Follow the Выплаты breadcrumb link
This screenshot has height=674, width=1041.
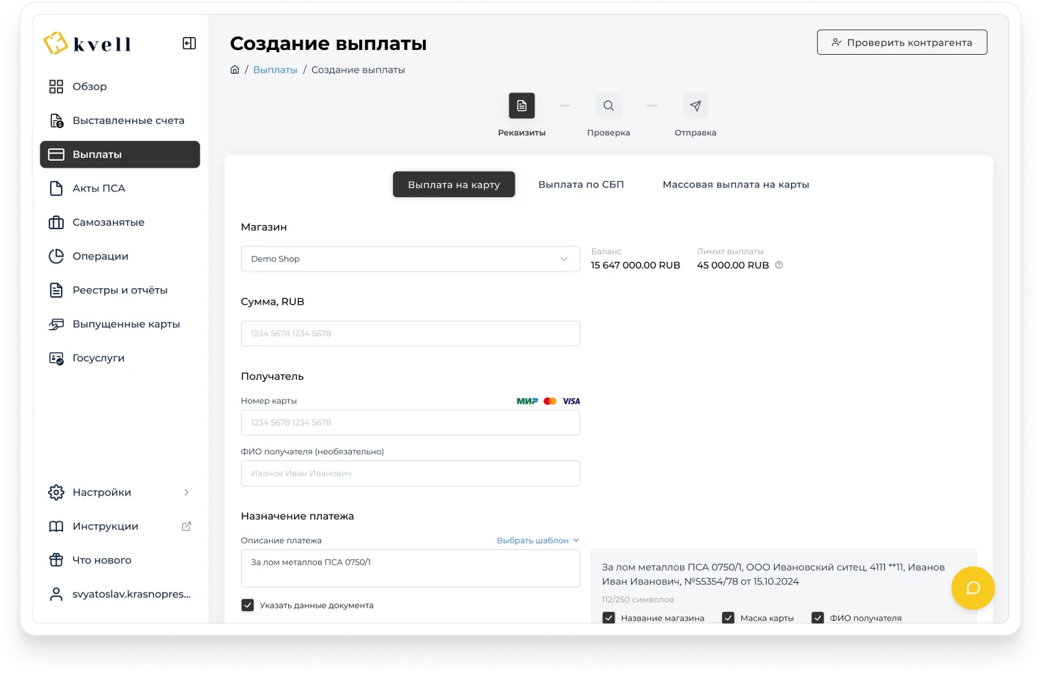275,70
